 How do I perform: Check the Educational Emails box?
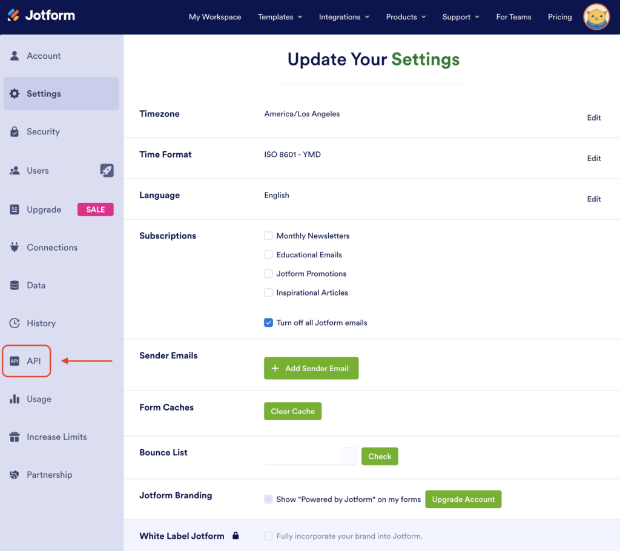pos(268,255)
